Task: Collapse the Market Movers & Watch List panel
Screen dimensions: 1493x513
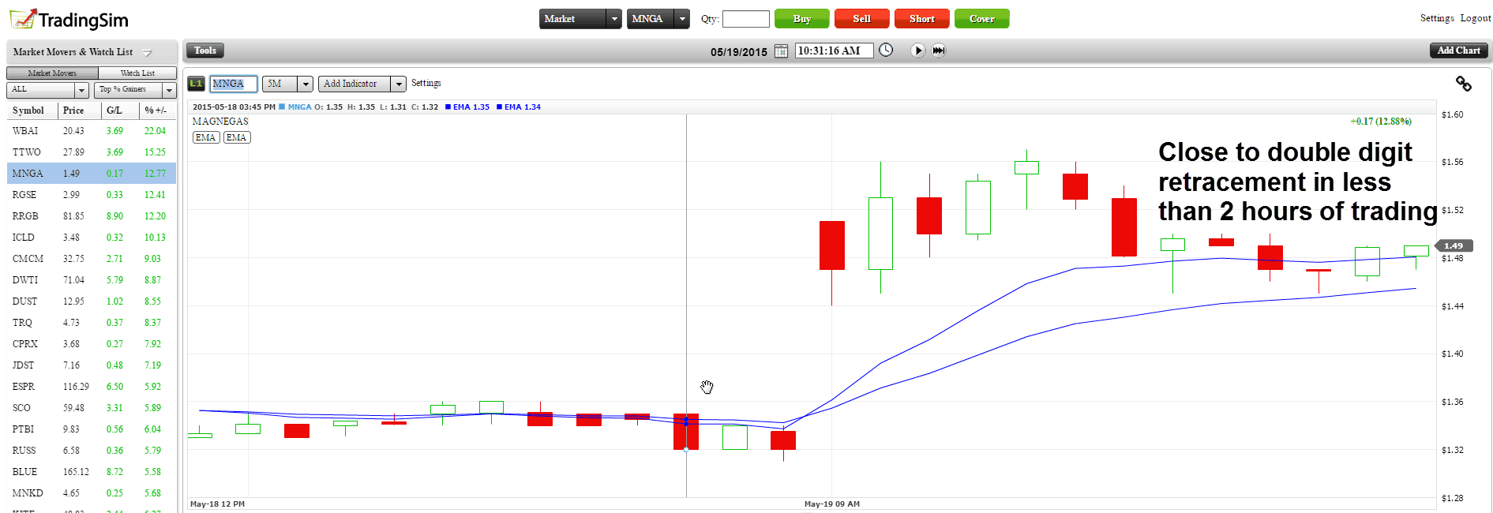Action: 147,53
